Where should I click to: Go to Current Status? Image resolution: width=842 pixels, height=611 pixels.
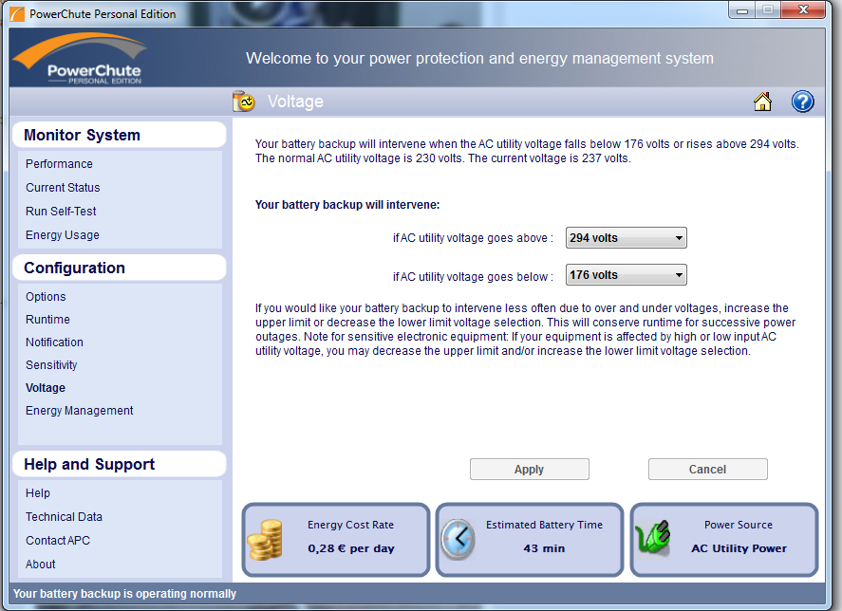pos(63,188)
